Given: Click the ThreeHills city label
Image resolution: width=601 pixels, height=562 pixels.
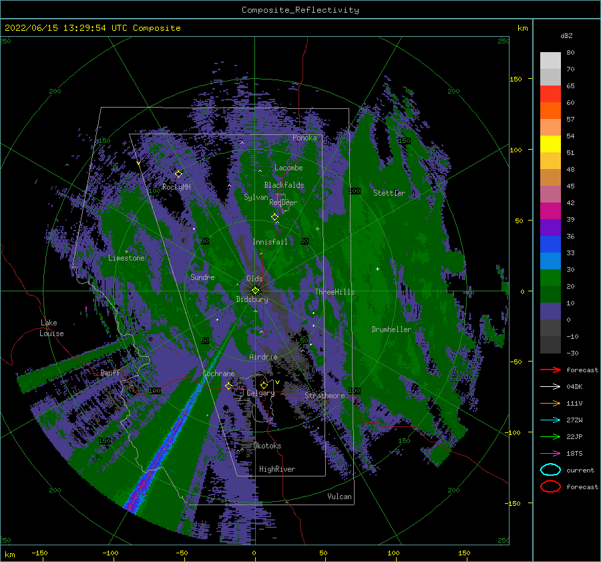Looking at the screenshot, I should tap(335, 292).
